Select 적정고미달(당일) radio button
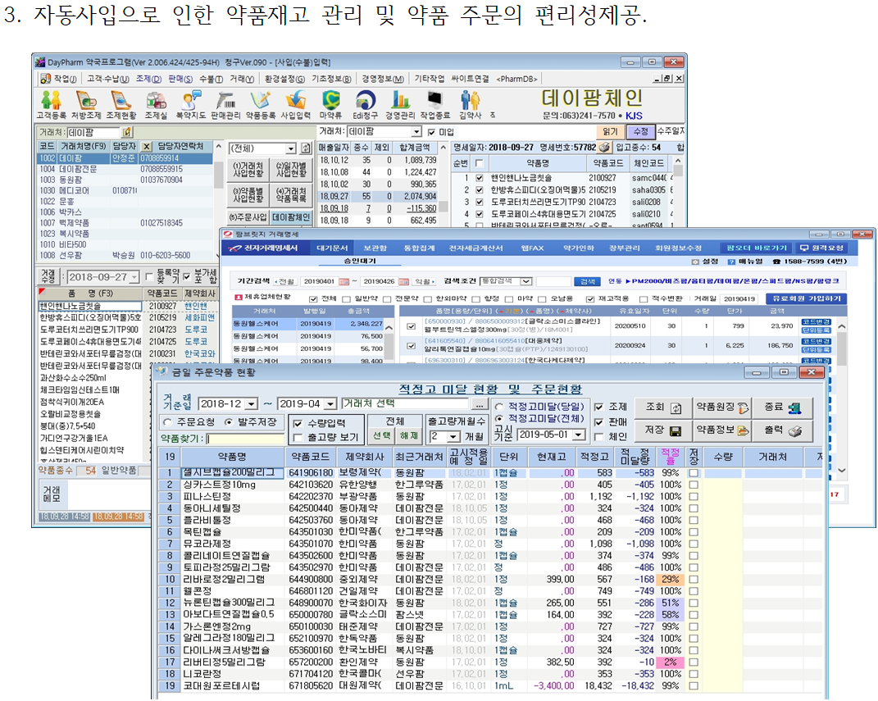The height and width of the screenshot is (701, 878). click(x=499, y=407)
